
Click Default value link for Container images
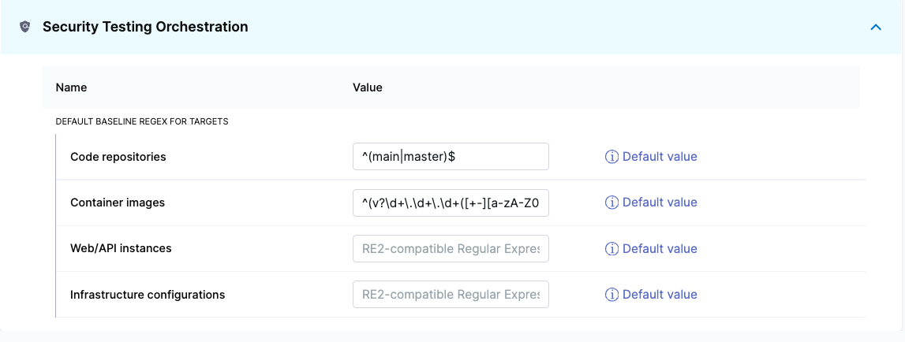[x=660, y=203]
